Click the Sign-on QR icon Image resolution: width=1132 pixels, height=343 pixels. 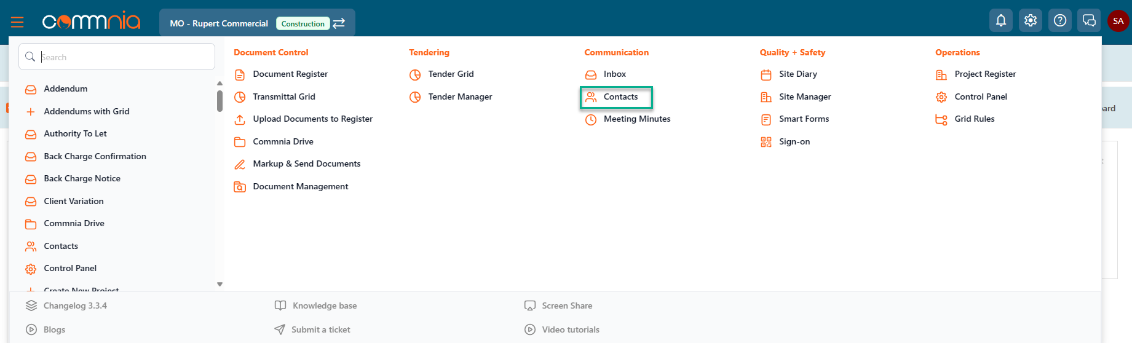(766, 142)
